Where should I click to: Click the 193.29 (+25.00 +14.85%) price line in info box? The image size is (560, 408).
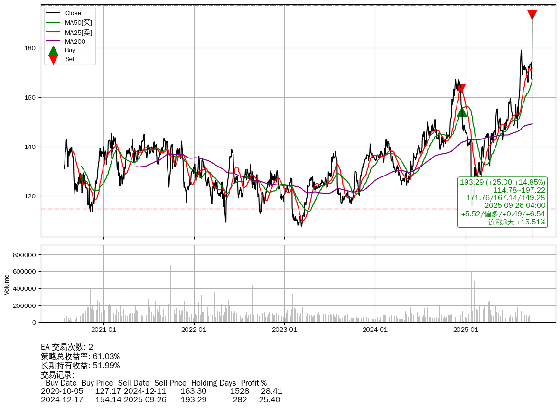(503, 182)
